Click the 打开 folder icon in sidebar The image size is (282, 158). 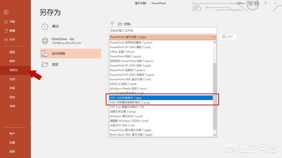(6, 39)
